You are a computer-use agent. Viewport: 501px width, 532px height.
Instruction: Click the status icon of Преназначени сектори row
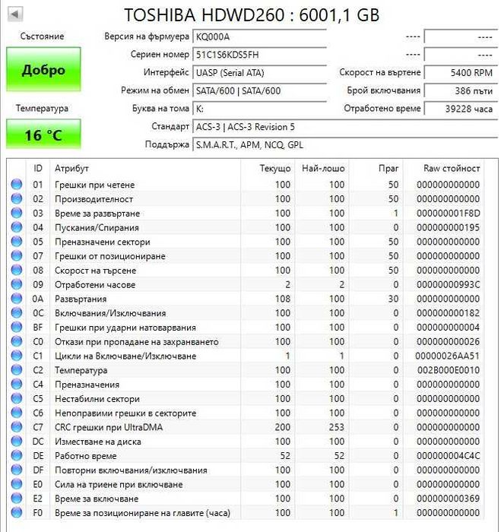[x=16, y=242]
